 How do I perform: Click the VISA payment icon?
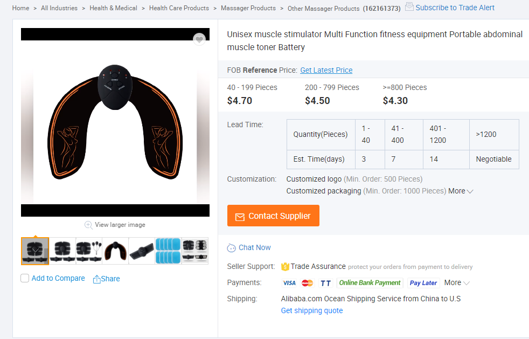pyautogui.click(x=289, y=283)
